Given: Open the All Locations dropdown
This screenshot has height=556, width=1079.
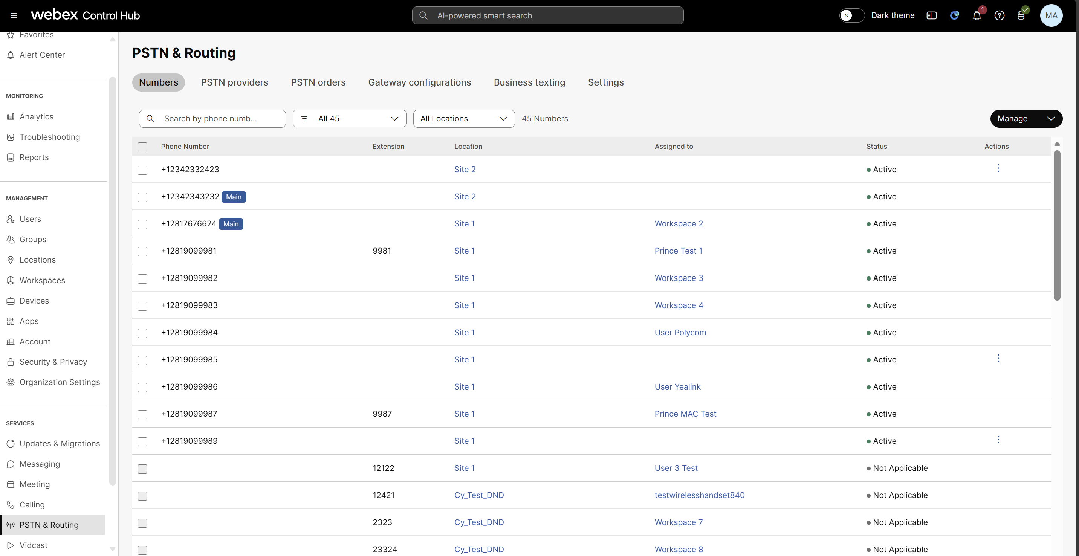Looking at the screenshot, I should pos(463,119).
